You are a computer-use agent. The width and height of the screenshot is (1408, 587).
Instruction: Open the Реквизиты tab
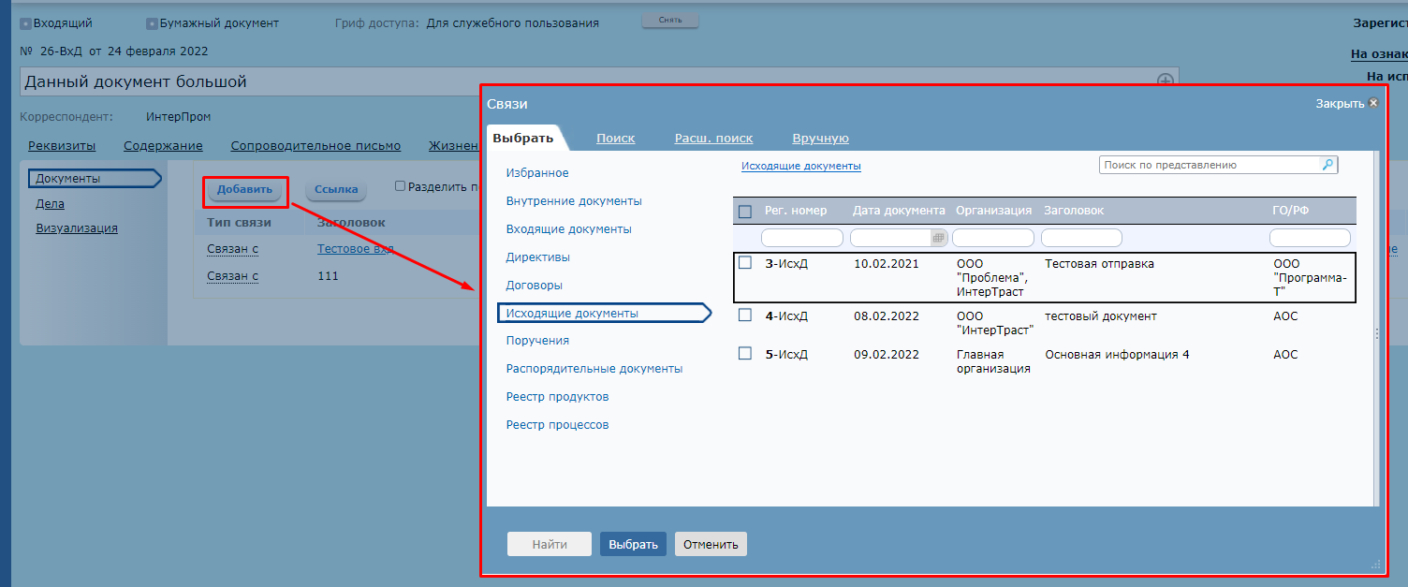click(x=62, y=146)
